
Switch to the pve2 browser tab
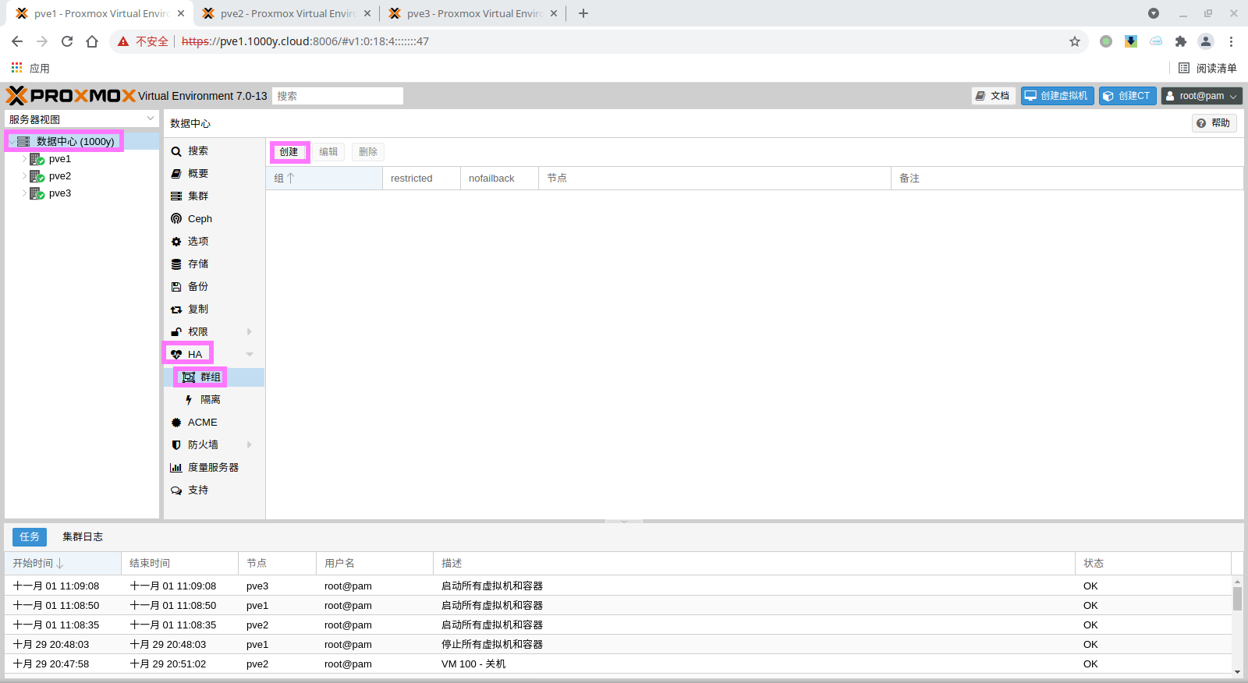click(x=285, y=13)
